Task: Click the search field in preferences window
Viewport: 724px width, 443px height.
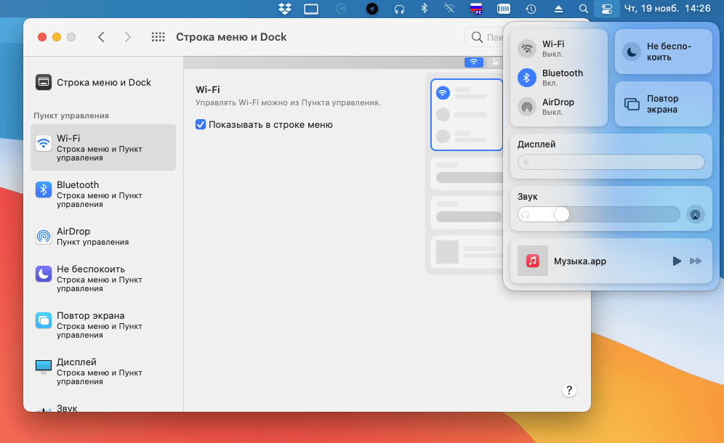Action: pyautogui.click(x=484, y=37)
